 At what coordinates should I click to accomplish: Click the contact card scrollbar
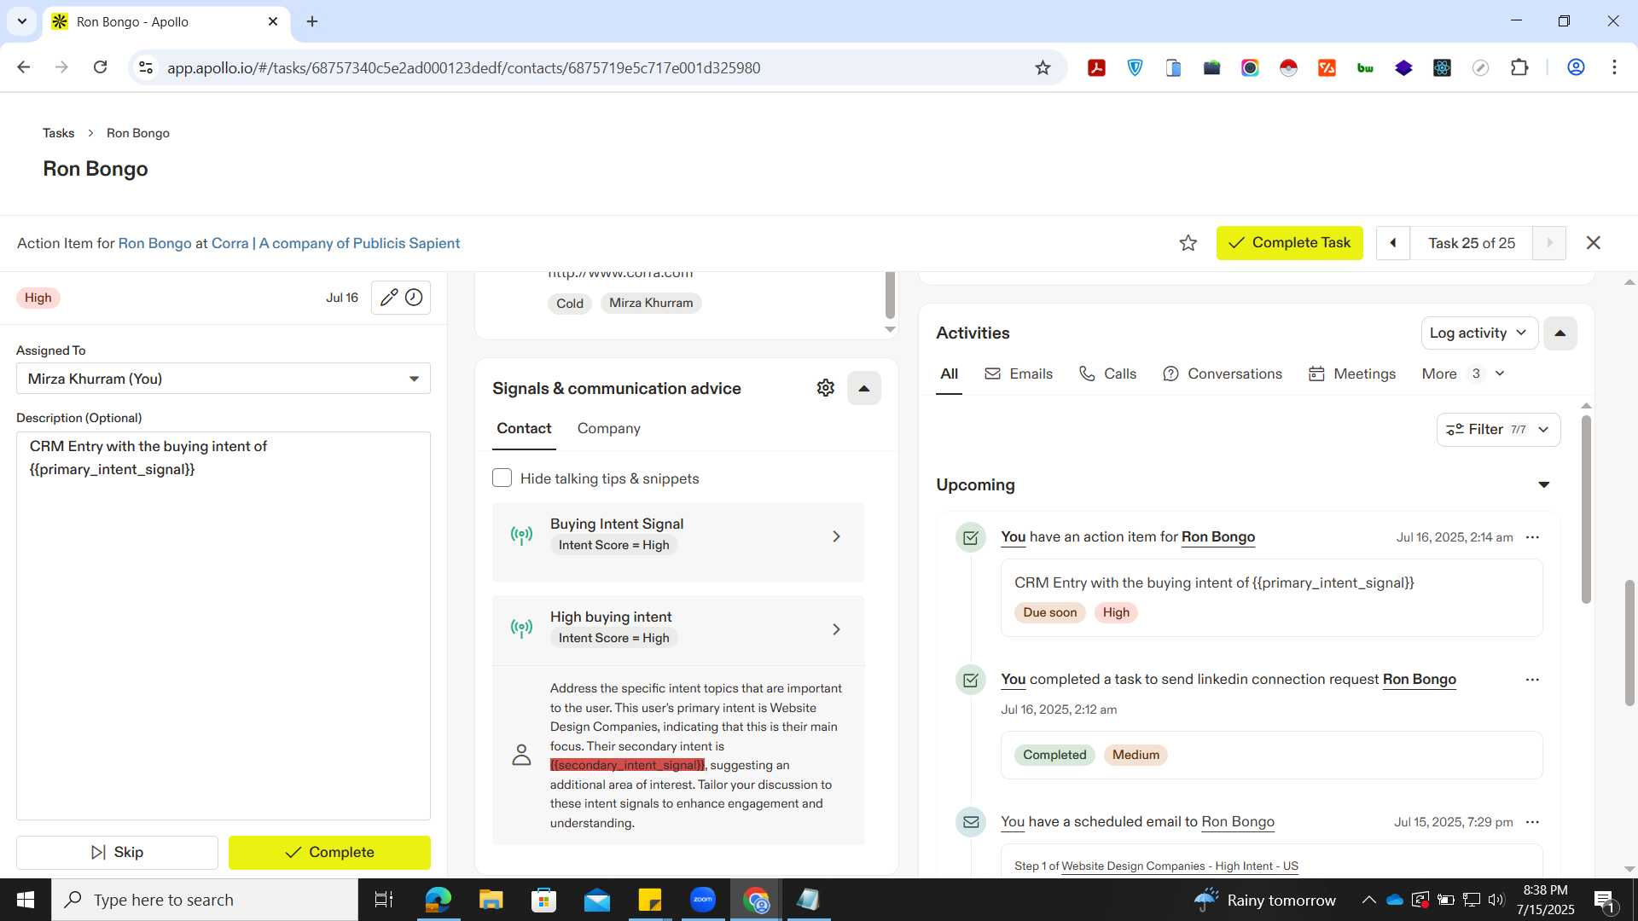coord(890,296)
